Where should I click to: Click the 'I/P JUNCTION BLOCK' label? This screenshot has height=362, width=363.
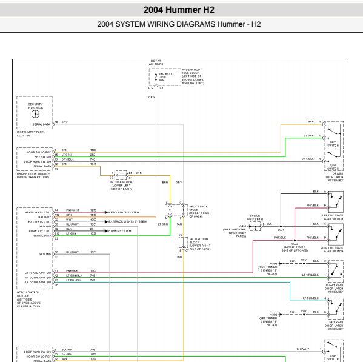200,244
